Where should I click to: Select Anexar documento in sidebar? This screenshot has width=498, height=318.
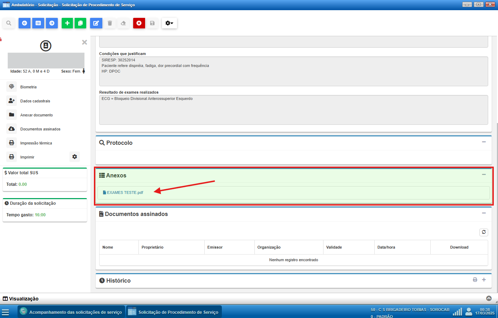tap(36, 115)
